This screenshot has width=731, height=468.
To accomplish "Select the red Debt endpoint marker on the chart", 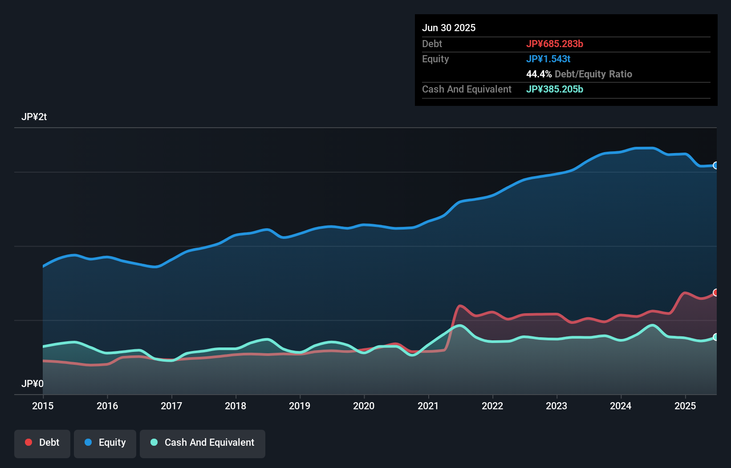I will click(716, 292).
